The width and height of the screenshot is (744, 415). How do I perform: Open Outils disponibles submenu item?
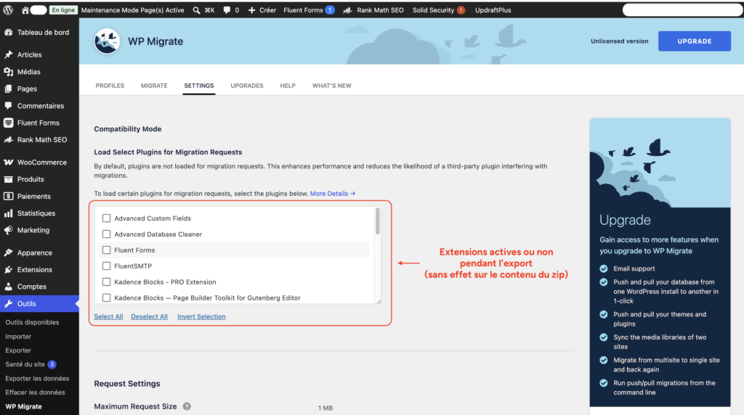click(x=32, y=322)
